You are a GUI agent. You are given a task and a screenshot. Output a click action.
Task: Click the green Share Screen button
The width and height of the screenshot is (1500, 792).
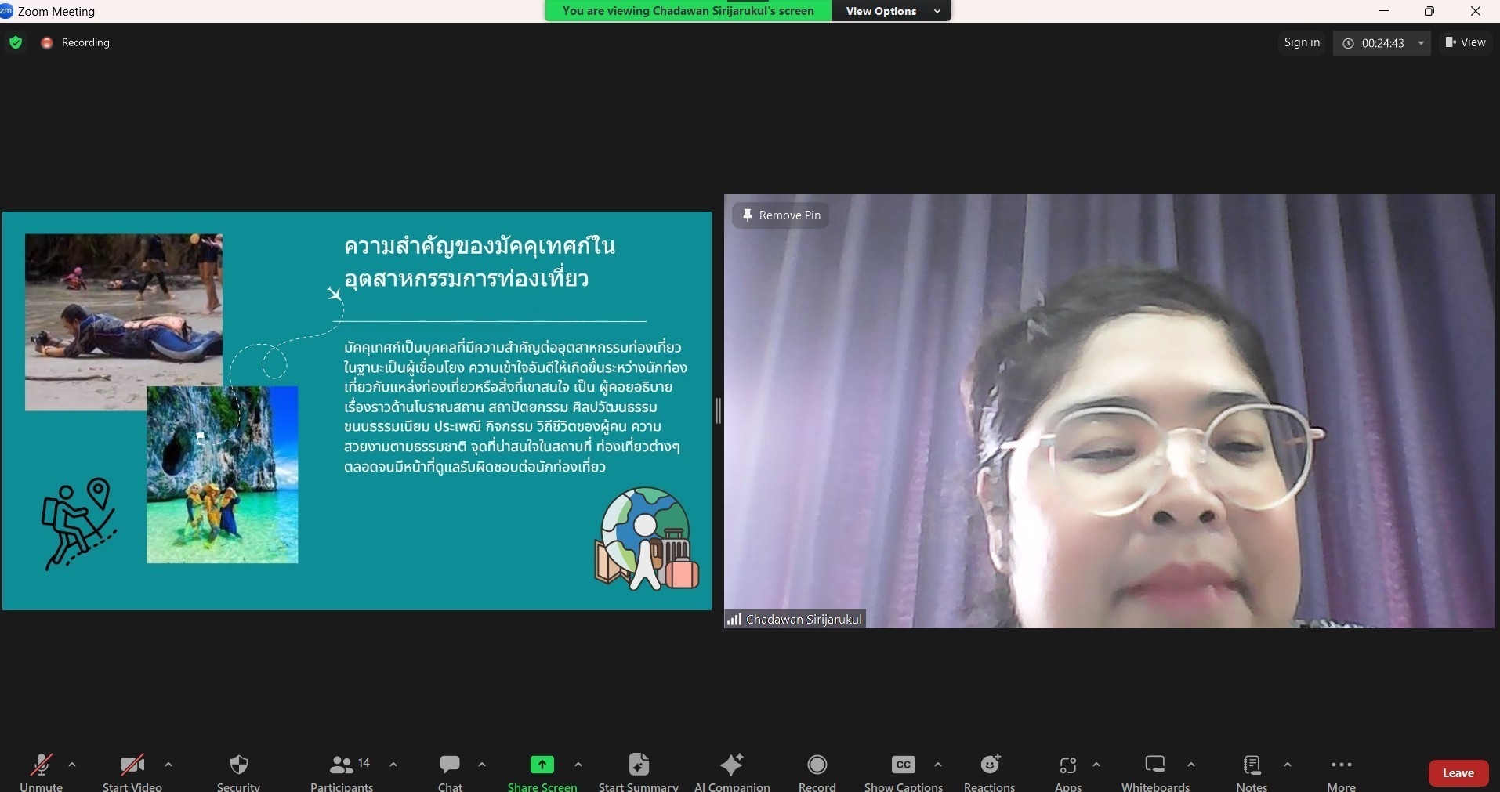[542, 772]
